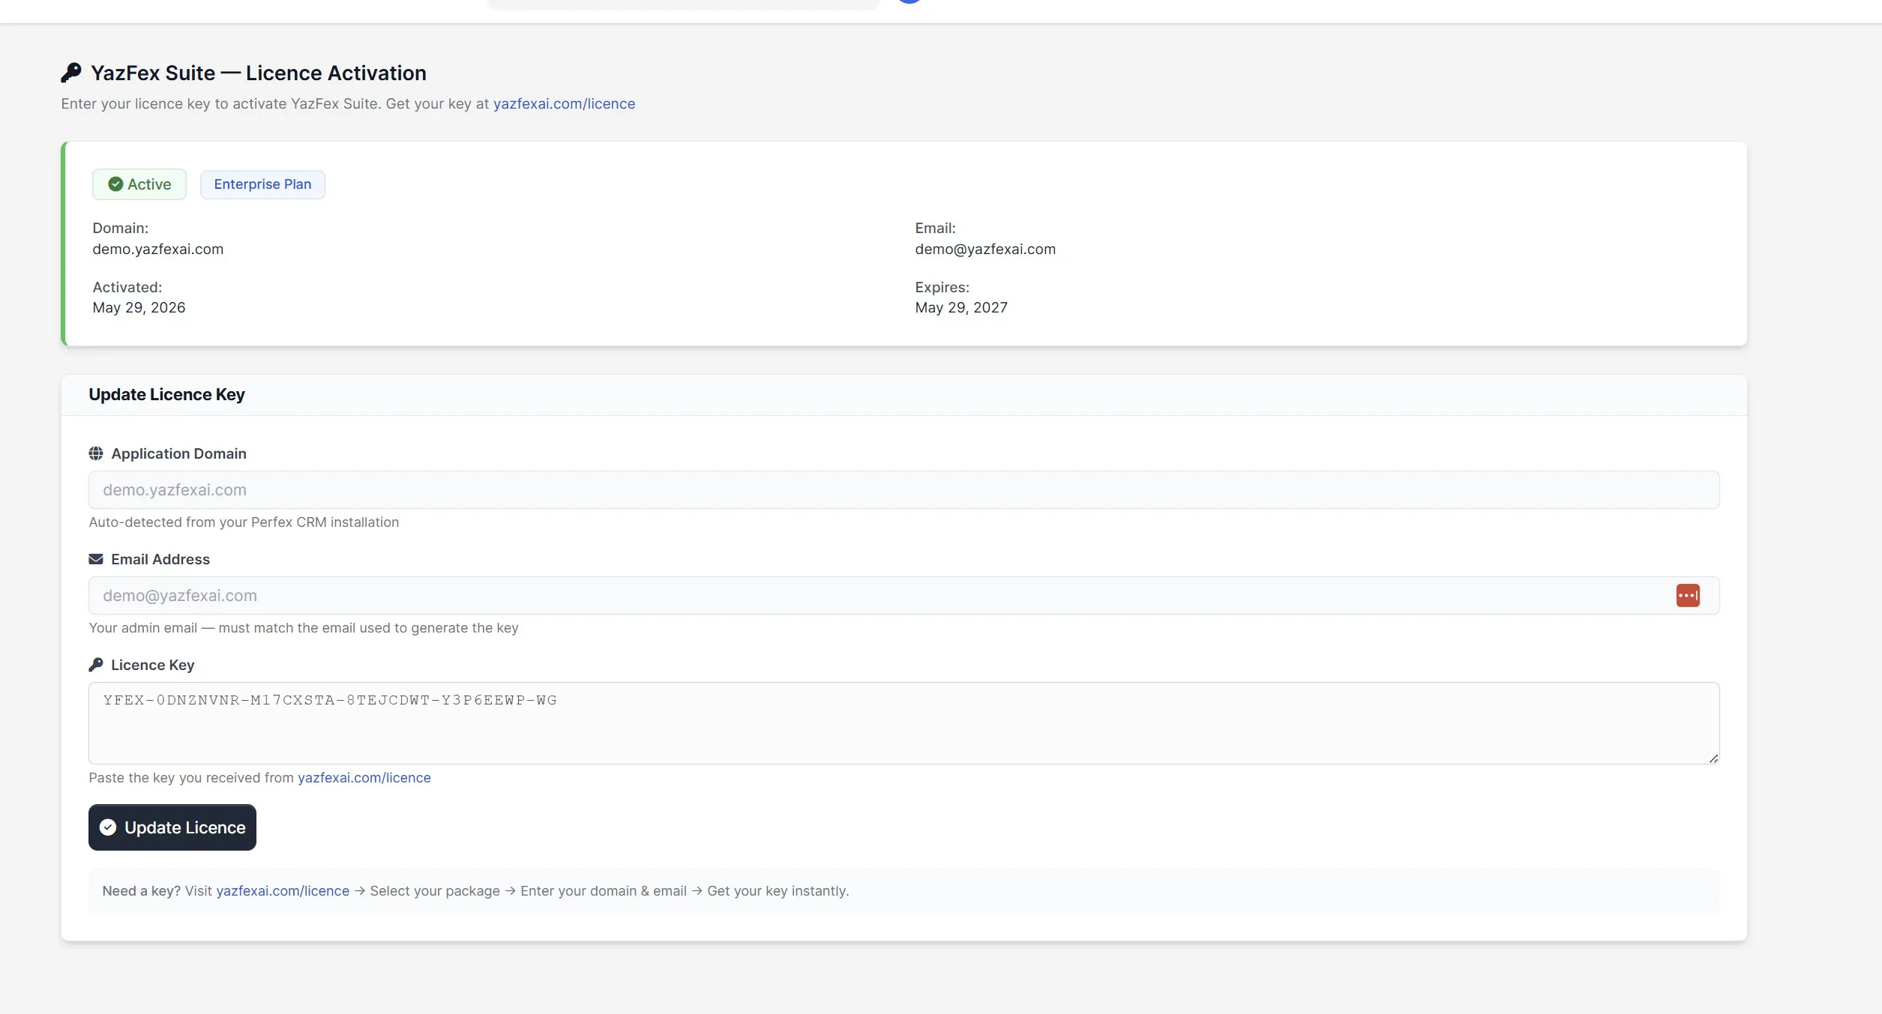Focus the Application Domain input field
Image resolution: width=1882 pixels, height=1014 pixels.
click(x=904, y=490)
